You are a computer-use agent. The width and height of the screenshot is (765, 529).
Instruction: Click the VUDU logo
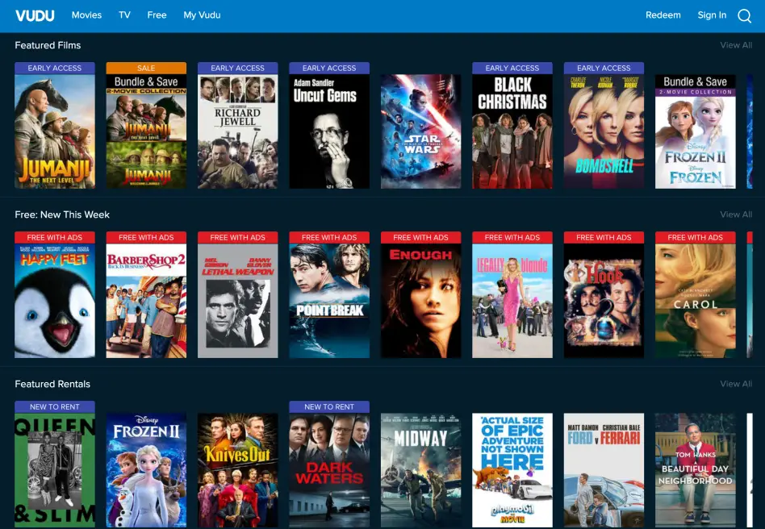click(35, 15)
